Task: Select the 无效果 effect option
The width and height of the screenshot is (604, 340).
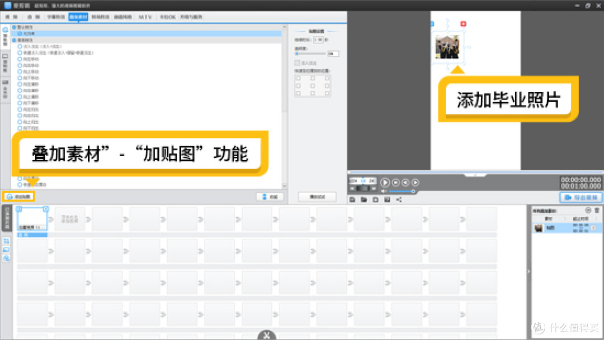Action: 147,33
